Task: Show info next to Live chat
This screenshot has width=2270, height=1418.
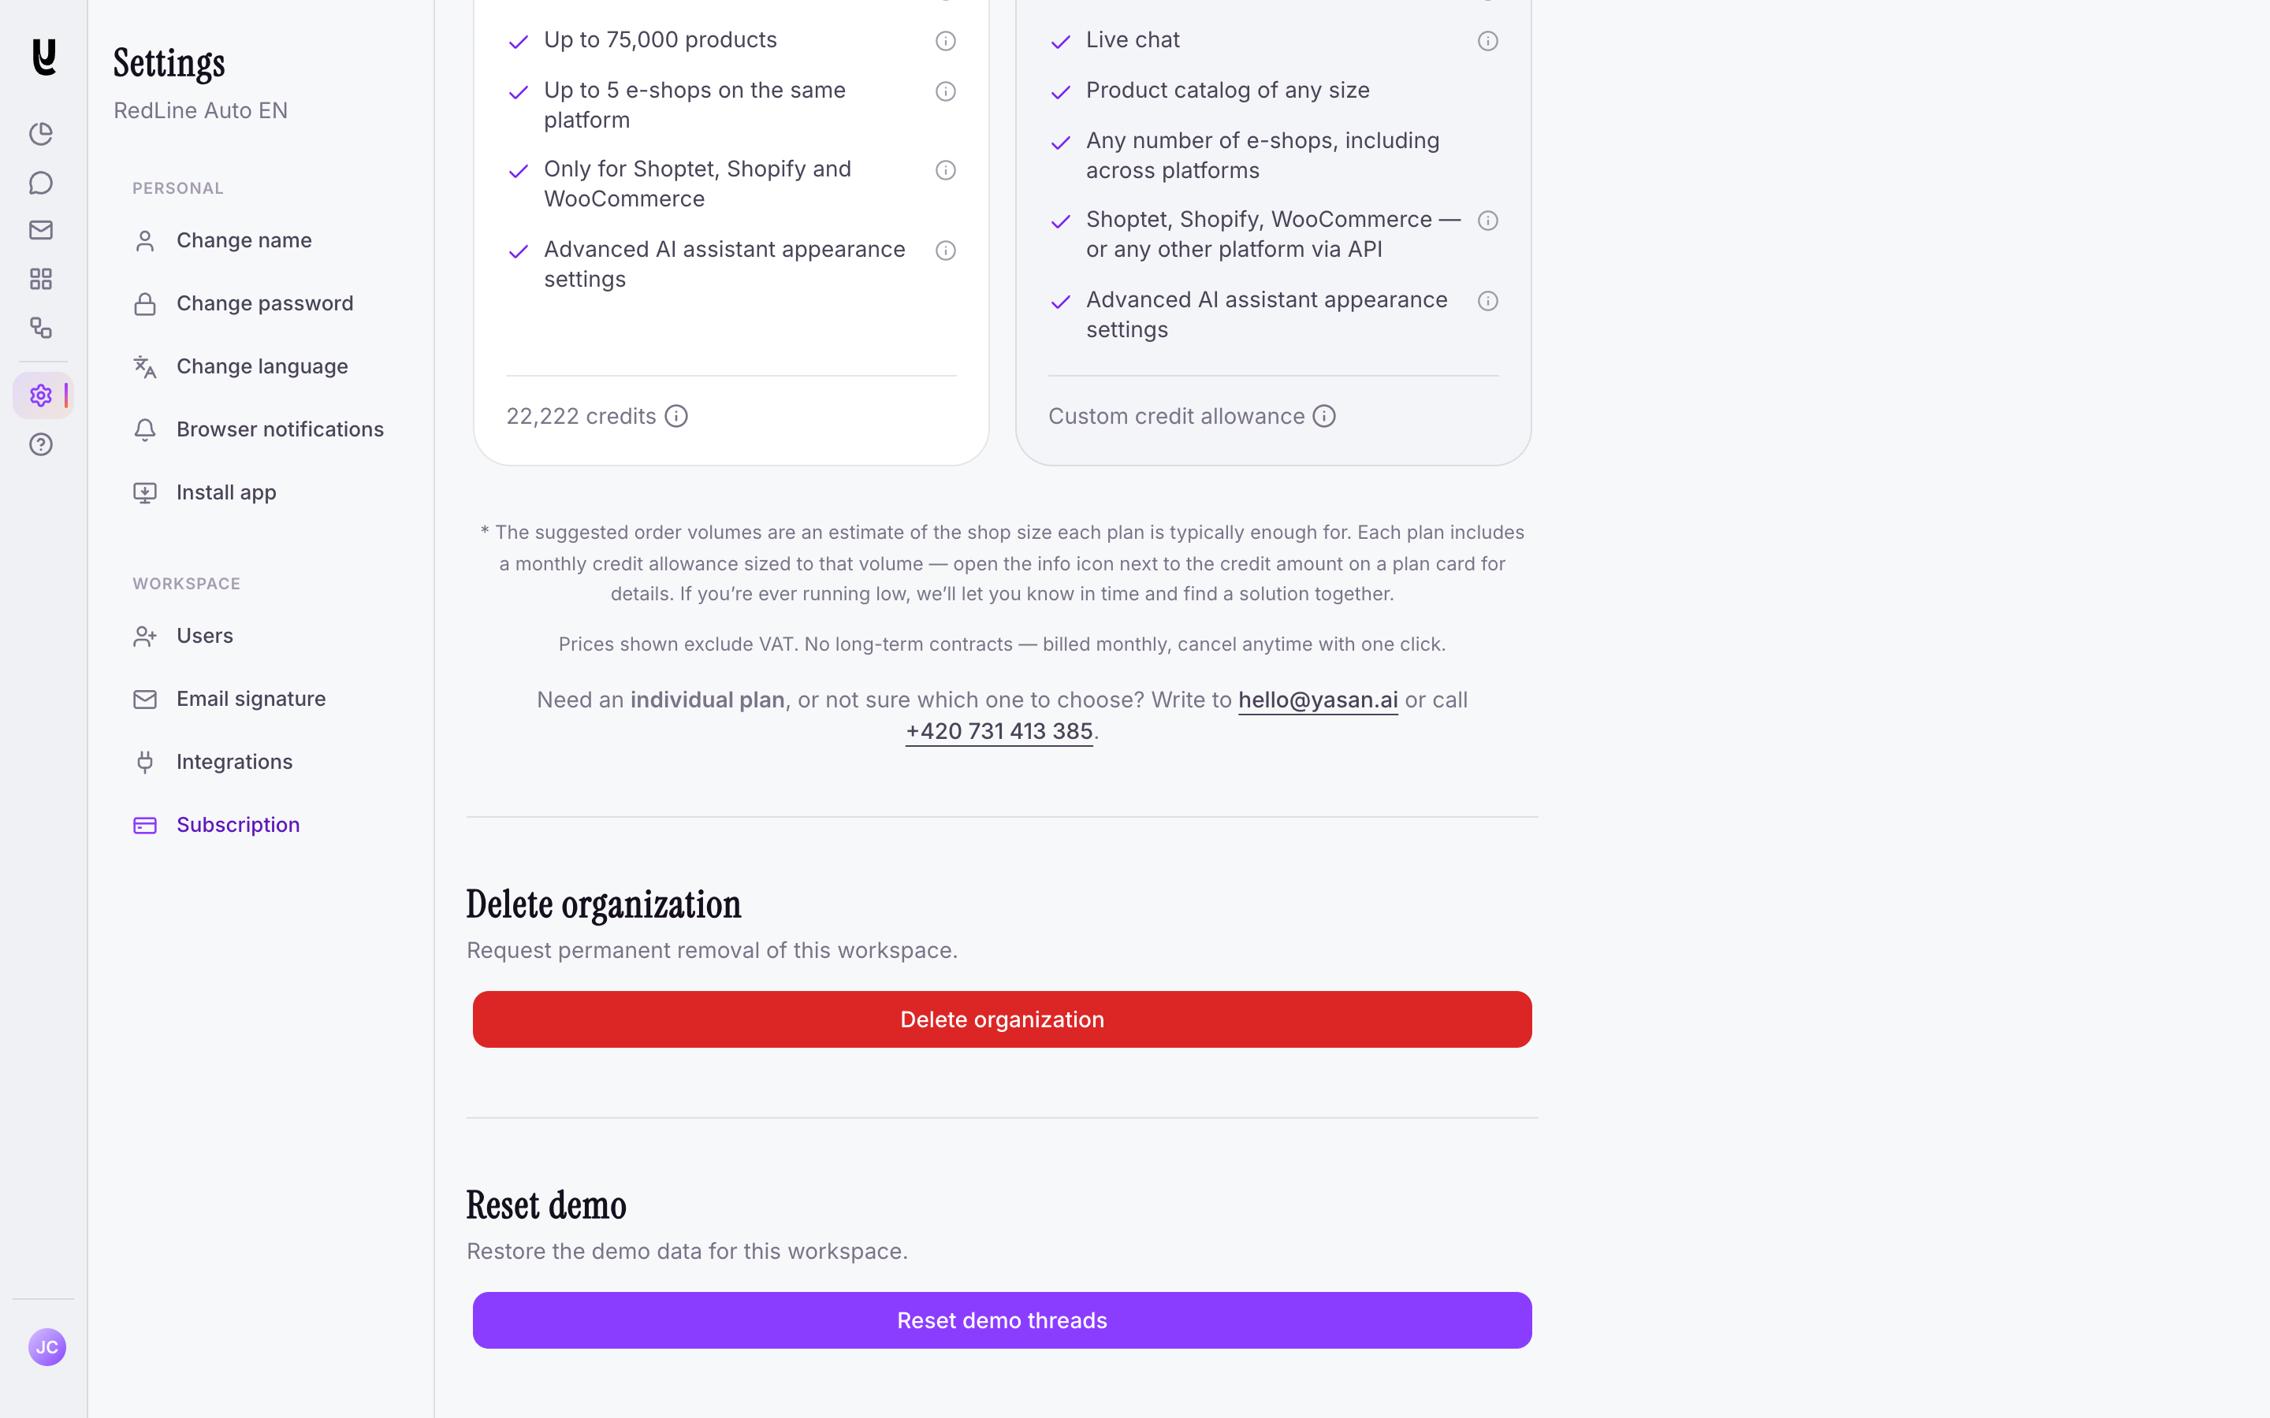Action: [1487, 41]
